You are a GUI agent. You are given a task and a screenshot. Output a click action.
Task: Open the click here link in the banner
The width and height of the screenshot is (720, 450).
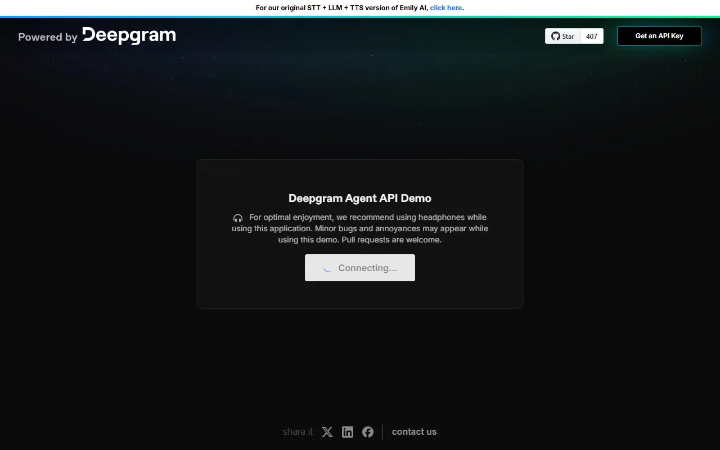pos(445,7)
